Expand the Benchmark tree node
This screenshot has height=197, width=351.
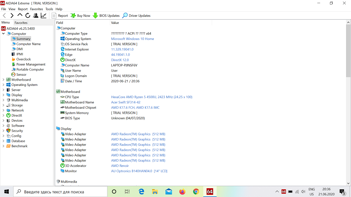pos(4,146)
